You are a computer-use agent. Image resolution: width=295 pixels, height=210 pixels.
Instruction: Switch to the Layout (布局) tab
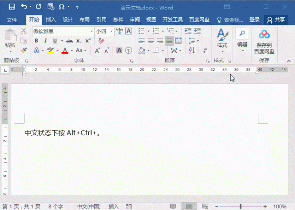click(x=84, y=20)
